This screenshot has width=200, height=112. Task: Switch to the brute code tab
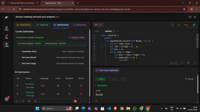point(97,31)
